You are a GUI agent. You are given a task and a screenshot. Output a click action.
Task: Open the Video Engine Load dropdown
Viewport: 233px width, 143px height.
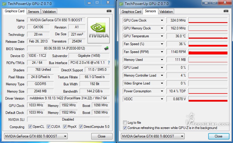click(162, 83)
